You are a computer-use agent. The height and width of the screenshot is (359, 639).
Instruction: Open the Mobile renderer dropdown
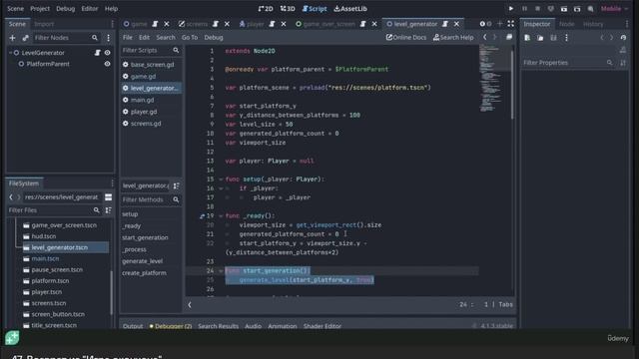coord(614,9)
